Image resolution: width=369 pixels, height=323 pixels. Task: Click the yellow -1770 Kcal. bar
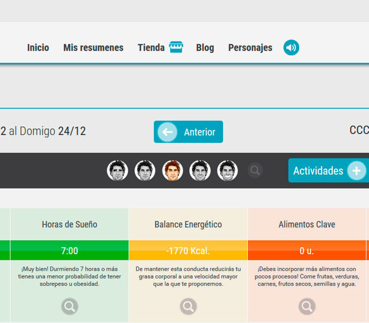pyautogui.click(x=188, y=251)
